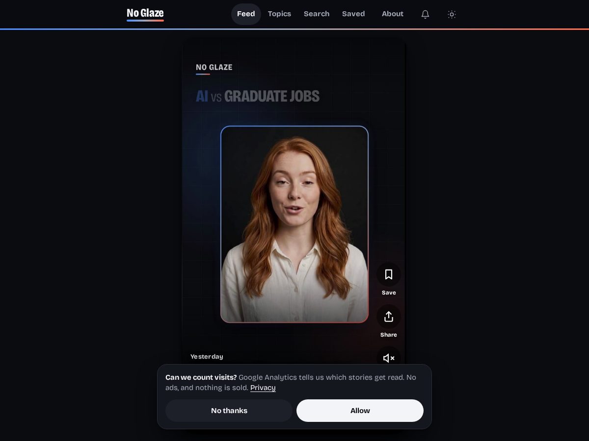The width and height of the screenshot is (589, 441).
Task: Click the 'AI vs GRADUATE JOBS' headline
Action: pyautogui.click(x=258, y=96)
